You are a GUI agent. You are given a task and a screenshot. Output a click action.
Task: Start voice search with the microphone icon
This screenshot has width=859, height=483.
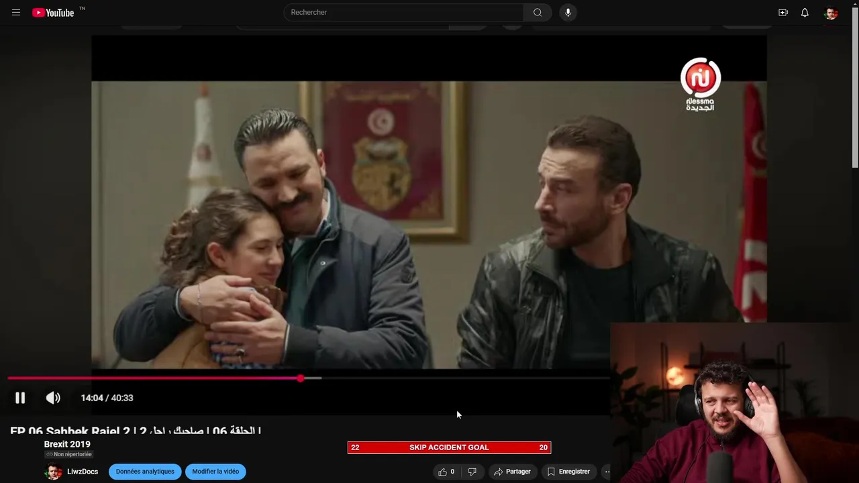coord(568,12)
